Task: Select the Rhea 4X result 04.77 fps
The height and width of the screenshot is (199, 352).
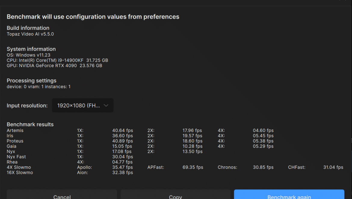Action: coord(122,162)
